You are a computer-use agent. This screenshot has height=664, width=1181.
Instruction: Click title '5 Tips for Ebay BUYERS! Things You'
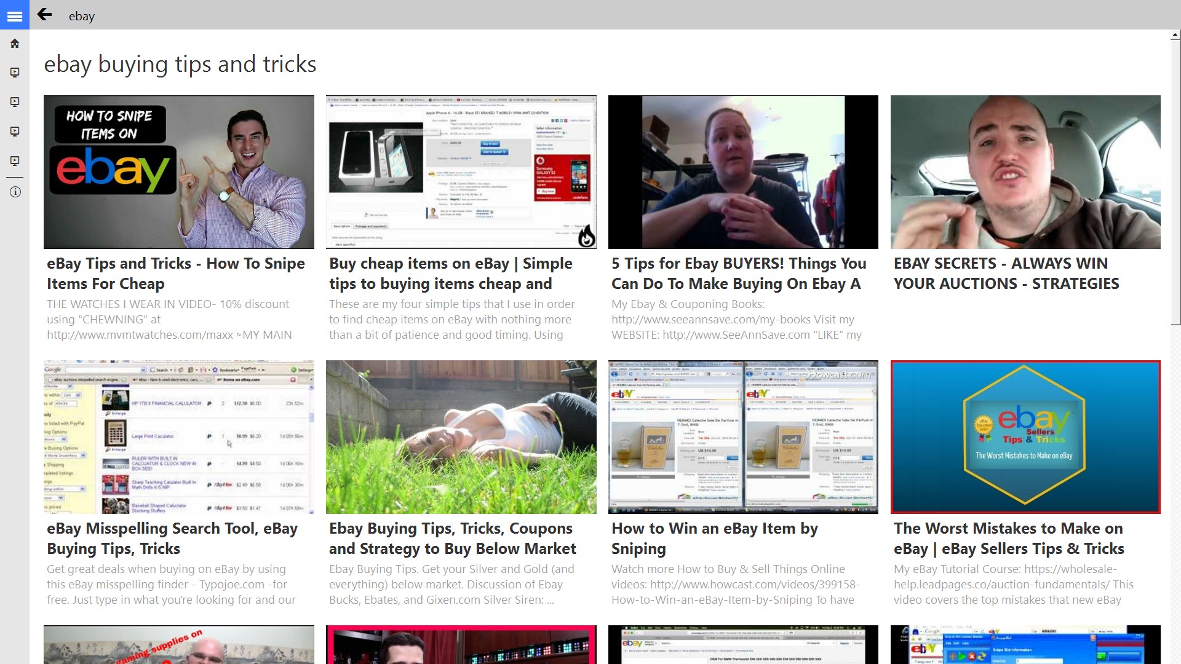point(739,274)
